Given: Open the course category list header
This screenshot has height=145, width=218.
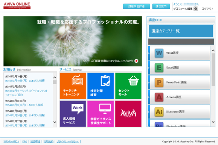Looking at the screenshot, I should 181,31.
